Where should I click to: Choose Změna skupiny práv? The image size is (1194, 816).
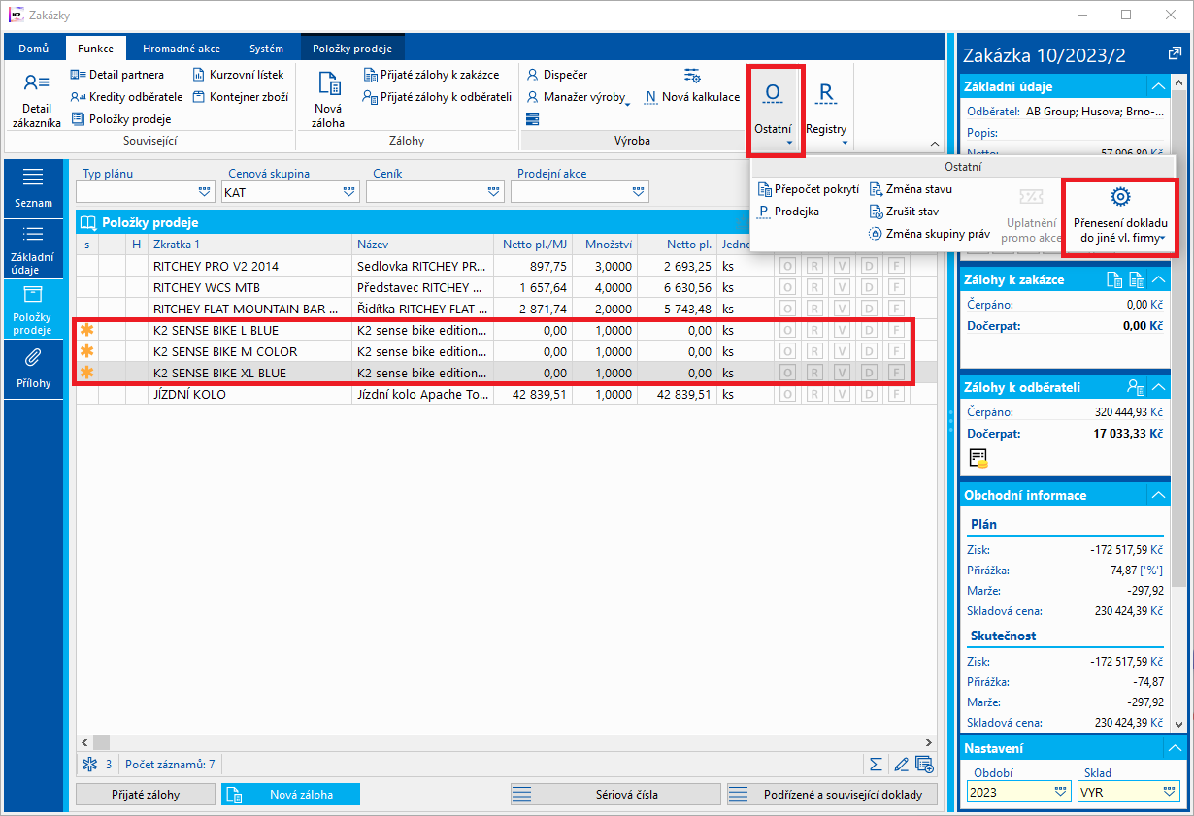930,233
